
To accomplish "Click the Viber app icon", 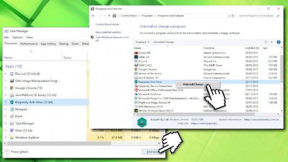I will tap(12, 131).
